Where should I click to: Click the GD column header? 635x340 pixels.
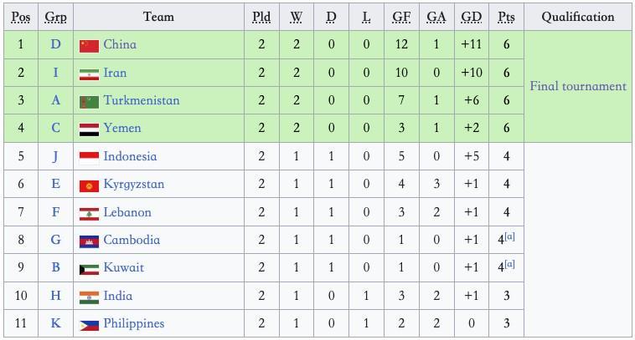(x=472, y=17)
